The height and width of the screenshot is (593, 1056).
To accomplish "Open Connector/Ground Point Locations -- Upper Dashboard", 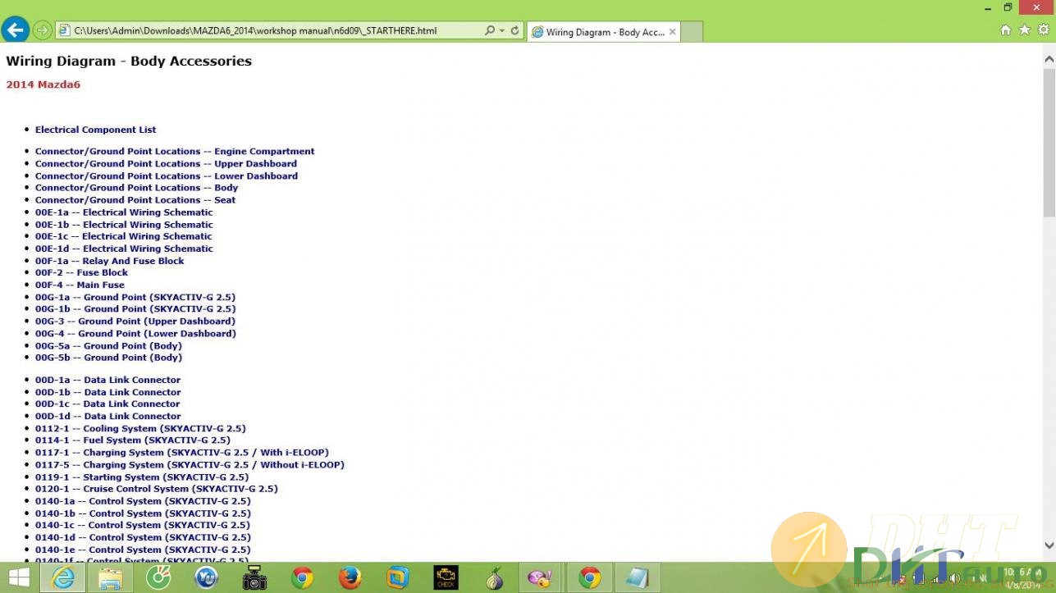I will [x=166, y=163].
